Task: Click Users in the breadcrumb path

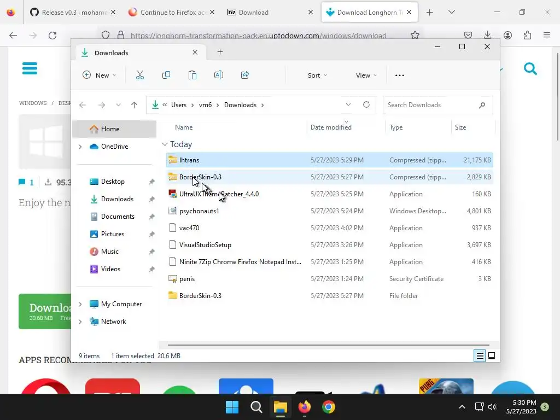Action: point(179,105)
